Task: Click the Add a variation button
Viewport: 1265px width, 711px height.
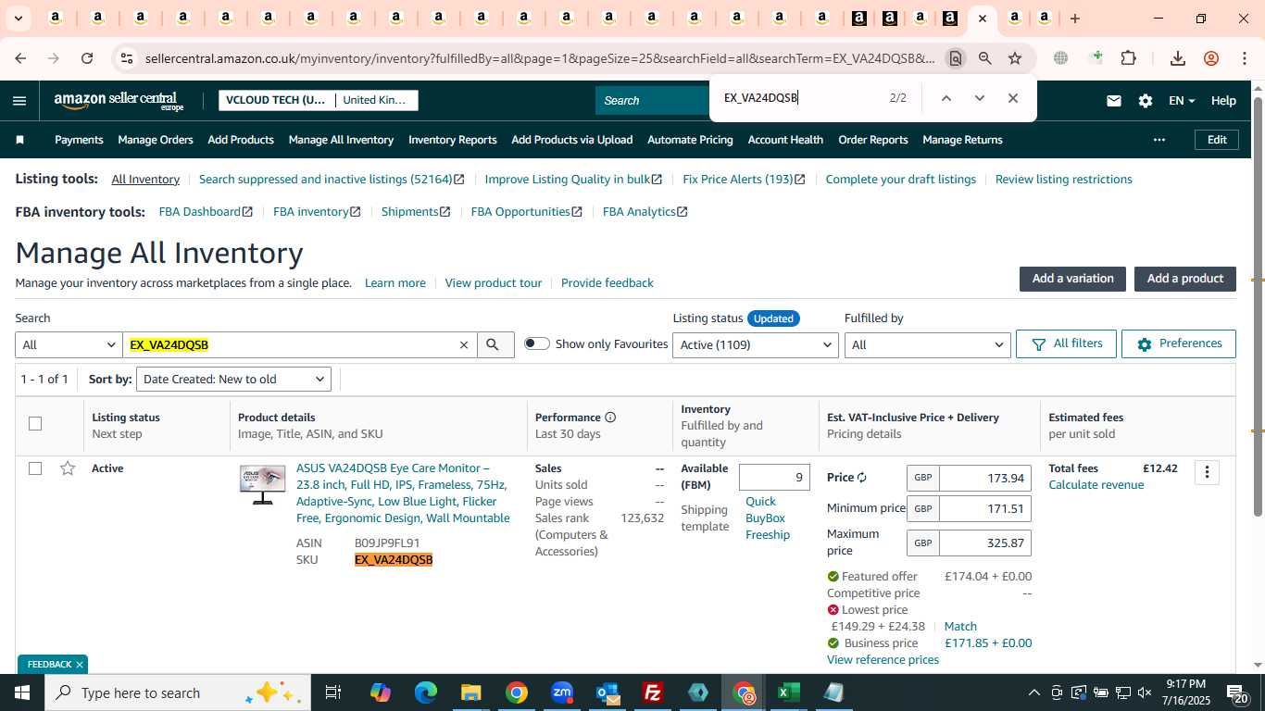Action: click(1072, 279)
